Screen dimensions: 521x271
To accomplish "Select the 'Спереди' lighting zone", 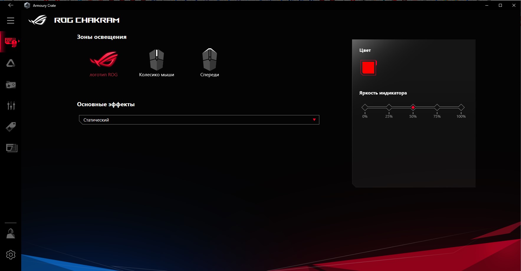I will pos(210,63).
